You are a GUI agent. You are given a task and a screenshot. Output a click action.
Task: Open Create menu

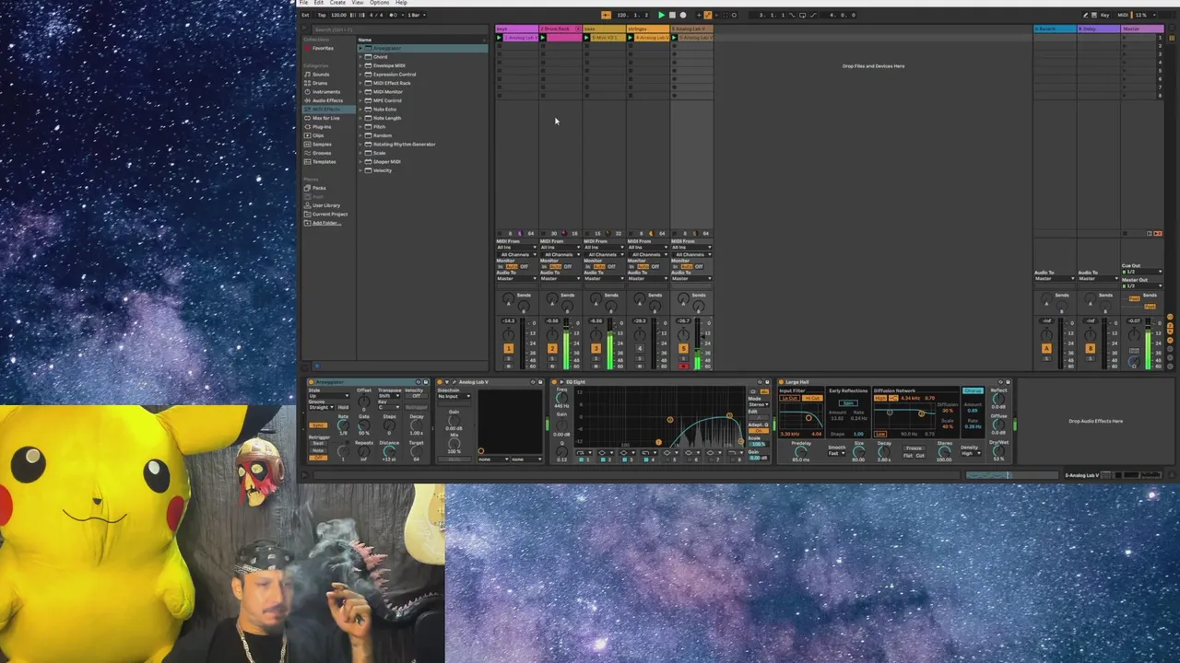pos(337,3)
